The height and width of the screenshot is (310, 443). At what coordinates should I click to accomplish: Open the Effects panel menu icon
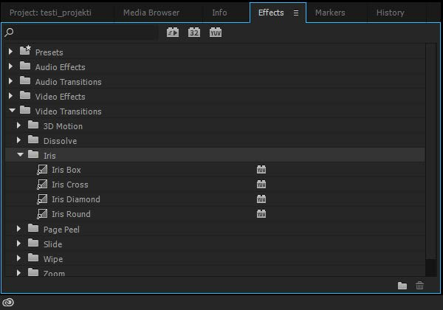click(x=296, y=13)
